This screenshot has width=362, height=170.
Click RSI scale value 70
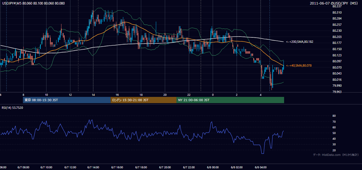point(334,122)
